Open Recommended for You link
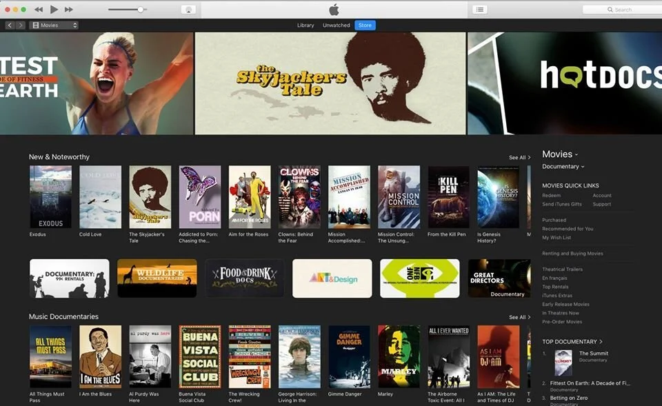 (568, 229)
